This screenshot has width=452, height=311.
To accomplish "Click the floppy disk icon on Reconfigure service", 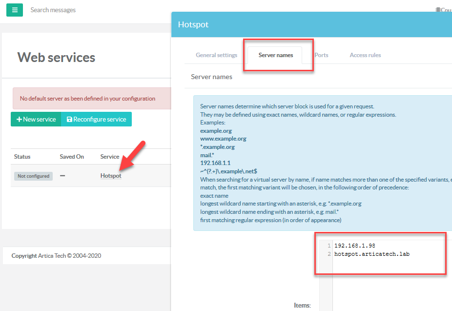I will pos(69,120).
